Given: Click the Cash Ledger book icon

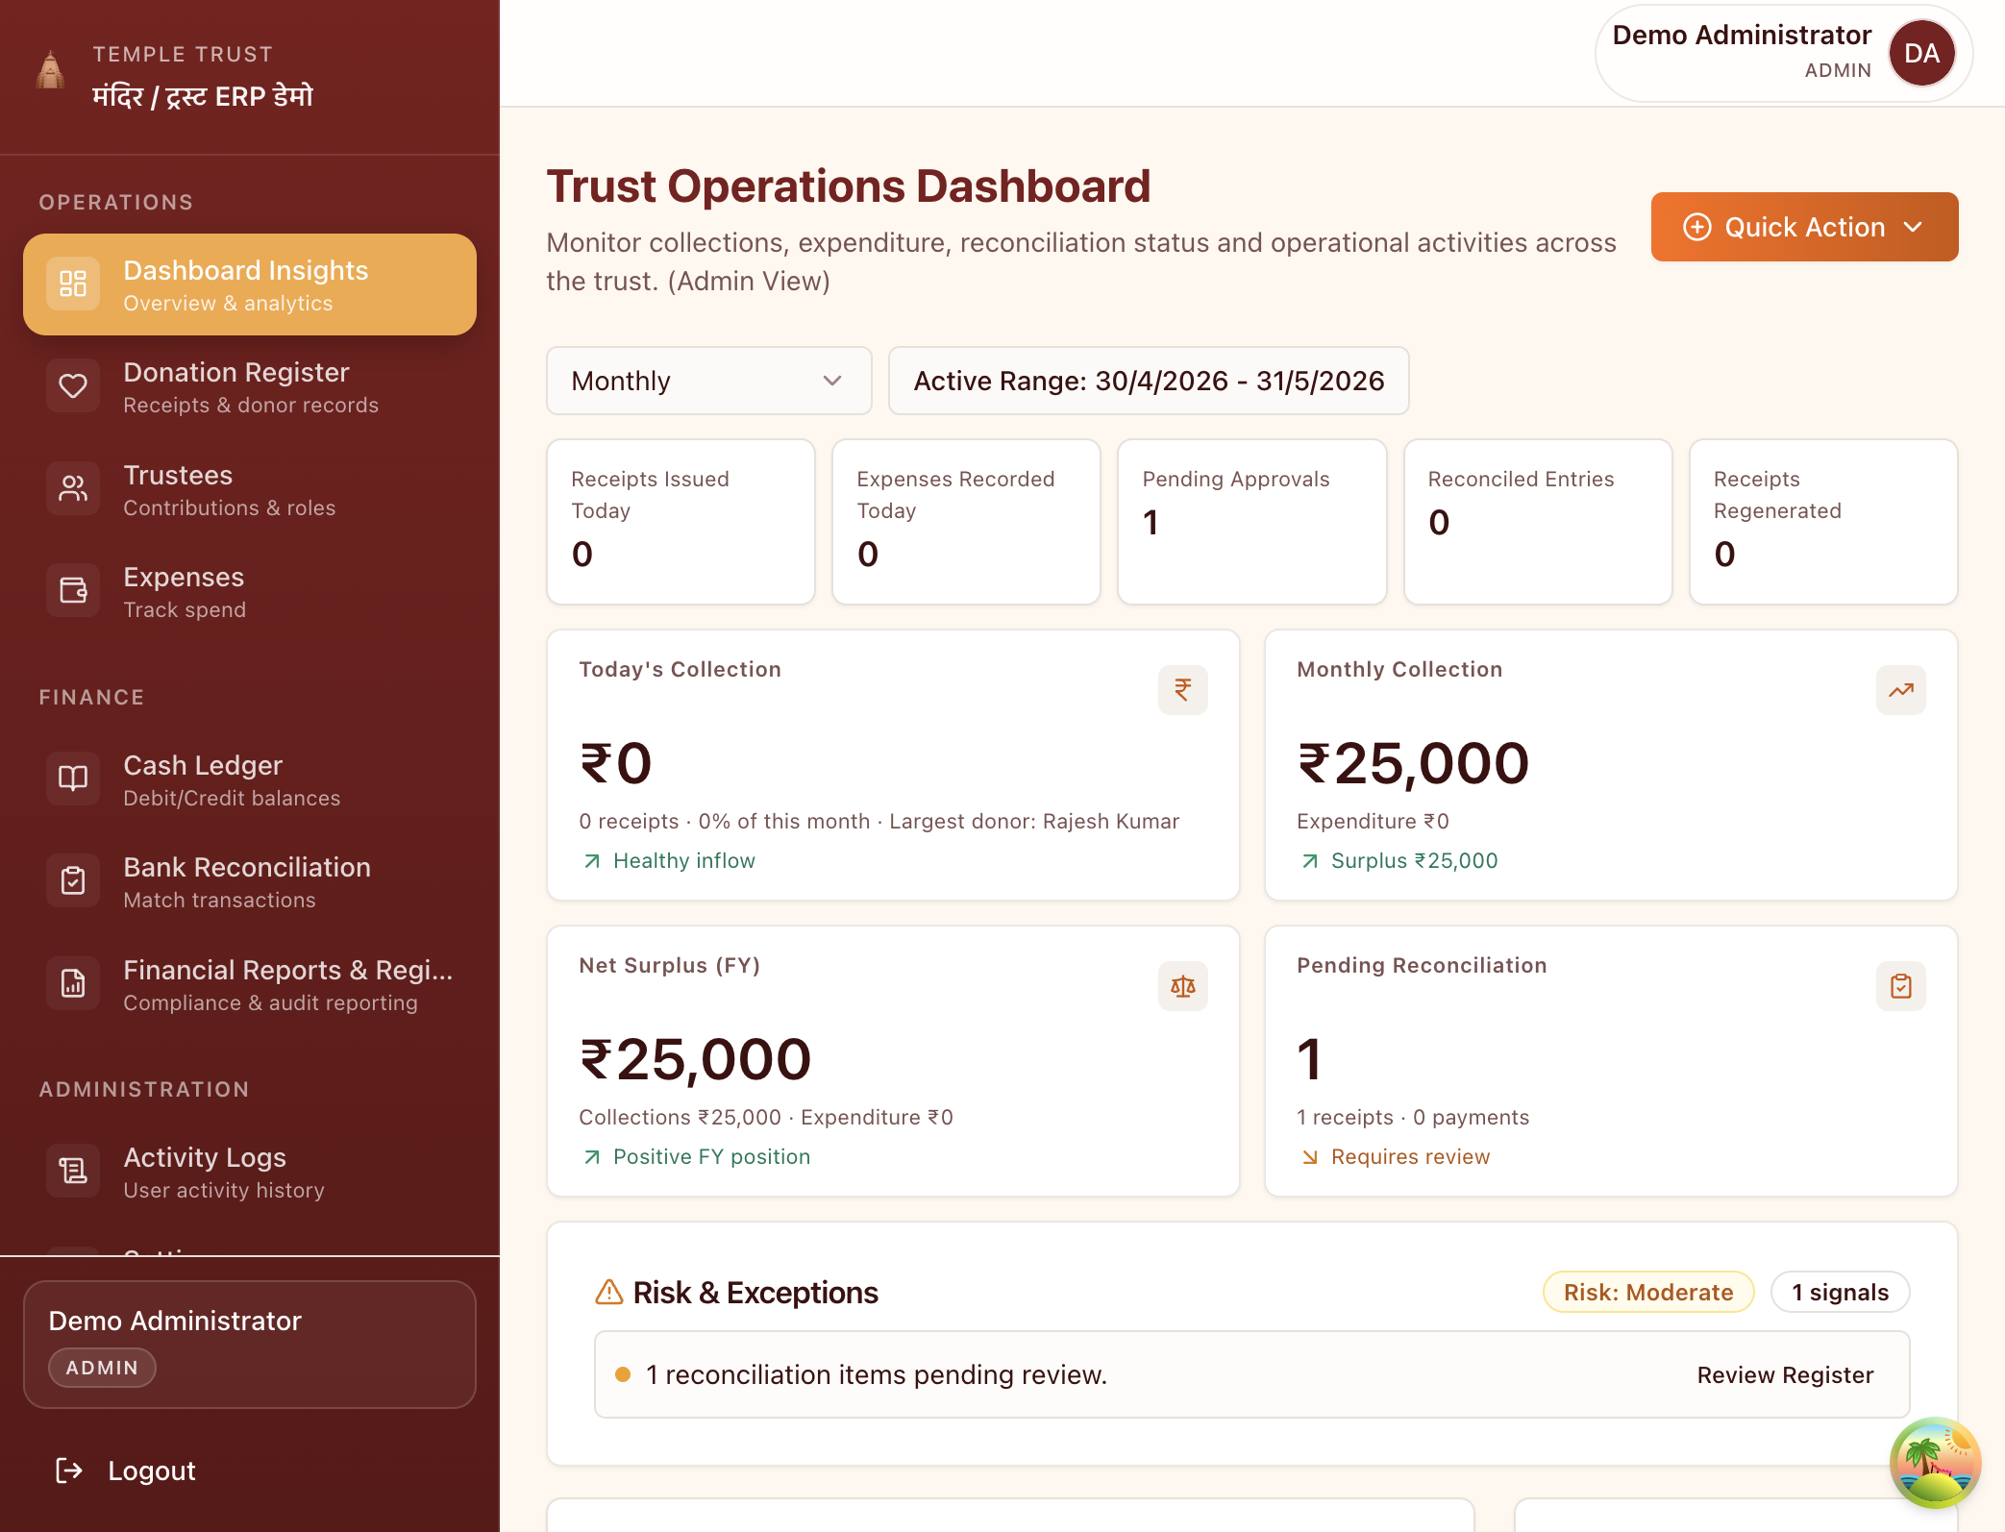Looking at the screenshot, I should click(73, 778).
